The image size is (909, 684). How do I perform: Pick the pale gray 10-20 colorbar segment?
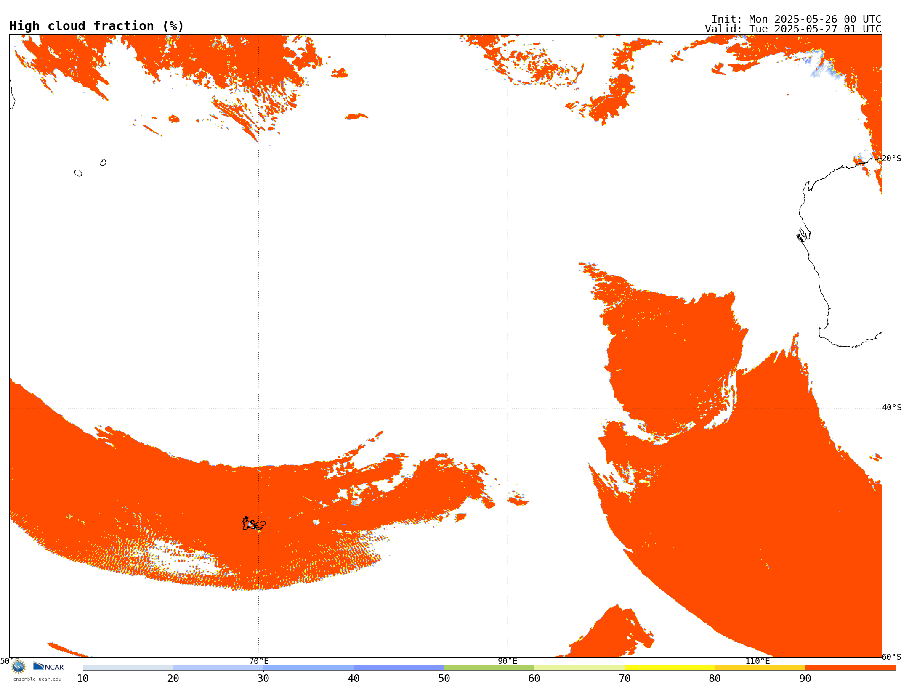click(x=128, y=668)
